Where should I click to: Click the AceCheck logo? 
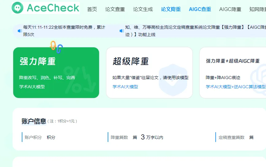tap(45, 8)
